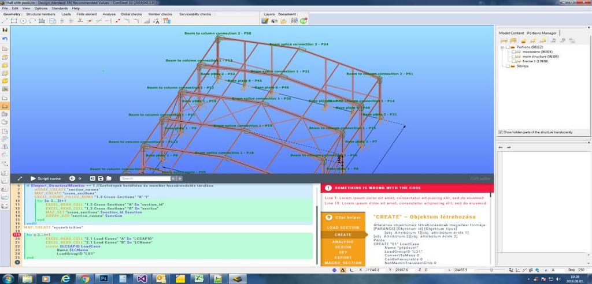Switch to the Analysis tab

[109, 14]
